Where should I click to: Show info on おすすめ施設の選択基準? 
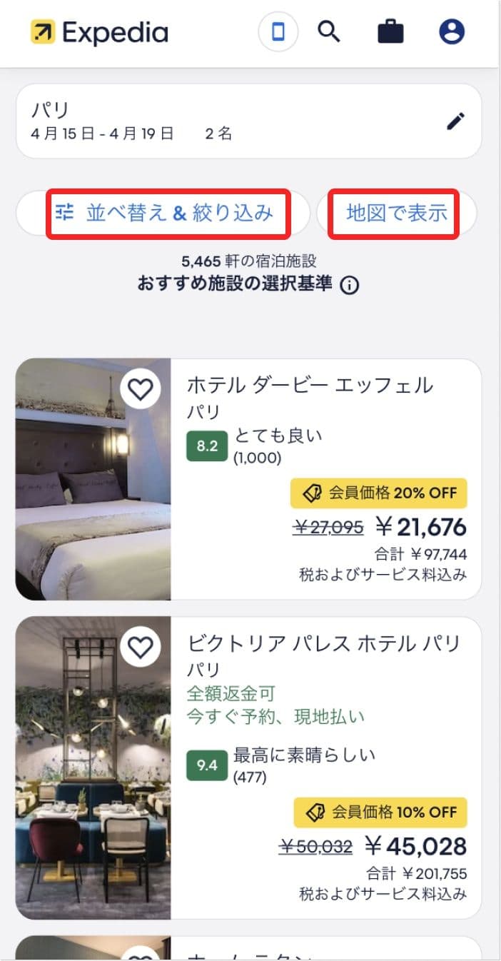point(350,286)
